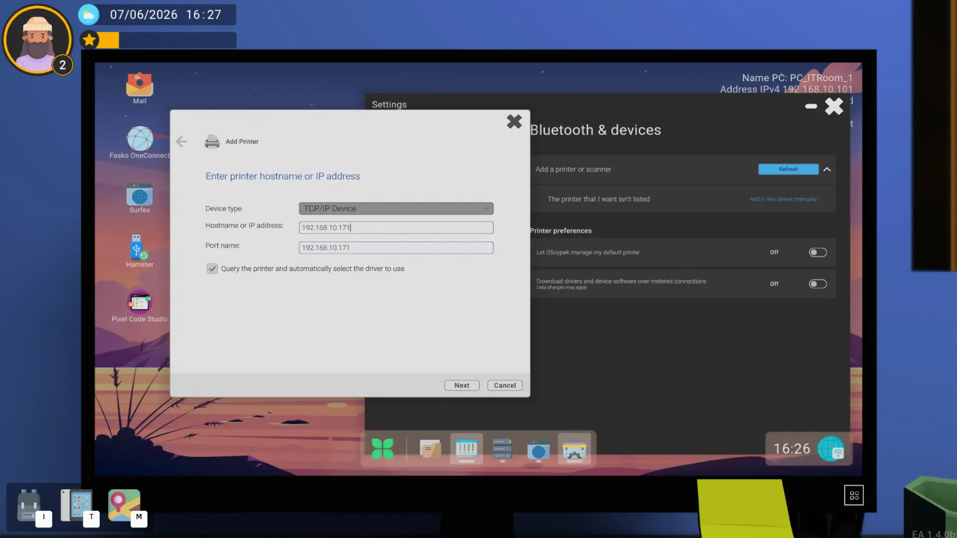Screen dimensions: 957x538
Task: Go back with the Add Printer arrow
Action: pos(181,141)
